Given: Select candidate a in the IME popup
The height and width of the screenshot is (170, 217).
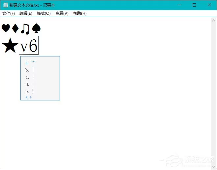Looking at the screenshot, I should click(30, 63).
